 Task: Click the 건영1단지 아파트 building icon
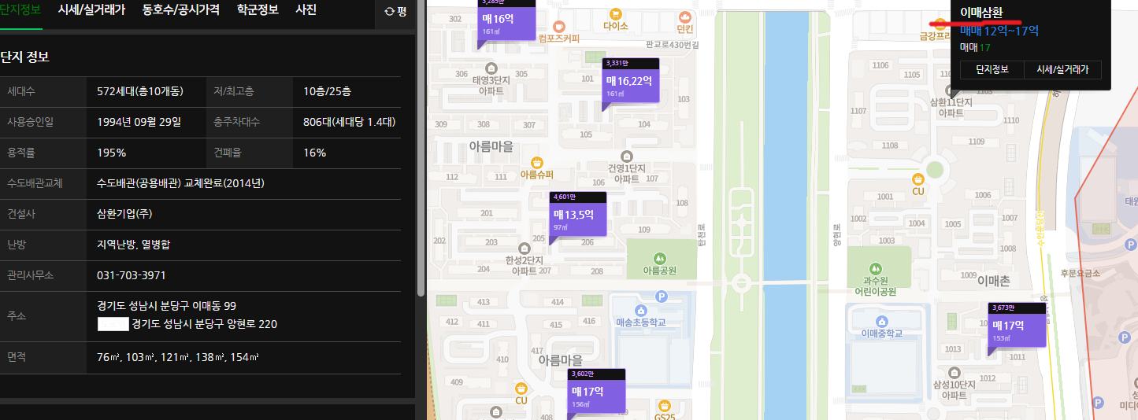point(627,156)
